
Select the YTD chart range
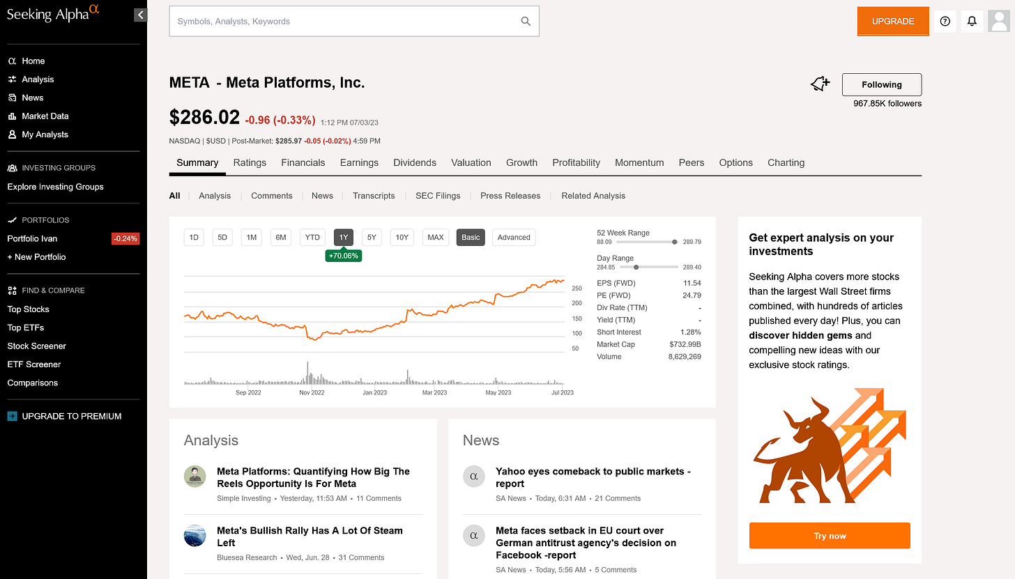[x=312, y=238]
